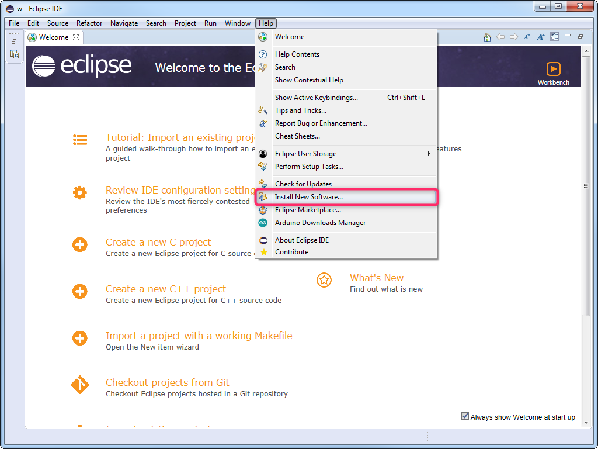Click the Report Bug or Enhancement icon
This screenshot has height=449, width=598.
click(x=263, y=123)
